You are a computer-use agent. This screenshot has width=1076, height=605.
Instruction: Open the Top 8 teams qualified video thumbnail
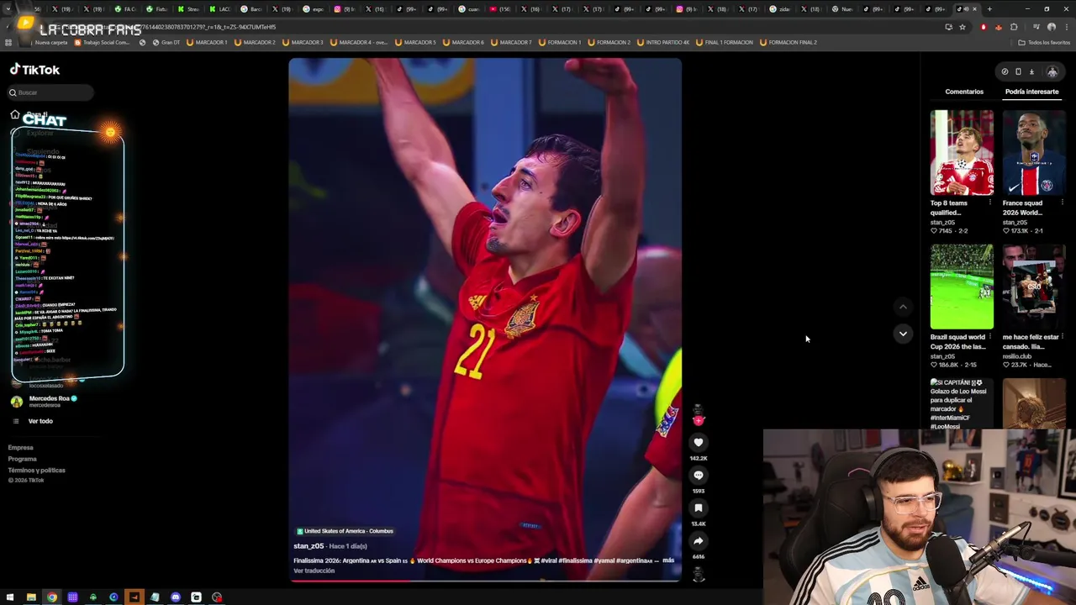[x=962, y=152]
